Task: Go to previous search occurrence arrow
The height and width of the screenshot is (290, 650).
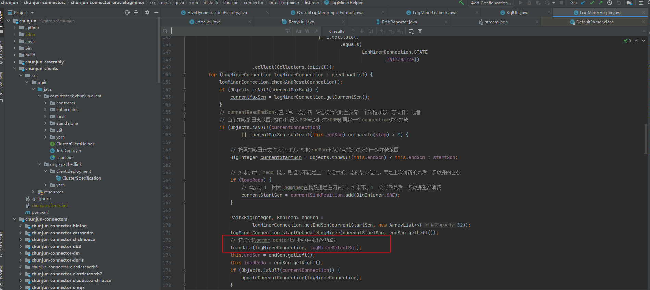Action: click(x=353, y=31)
